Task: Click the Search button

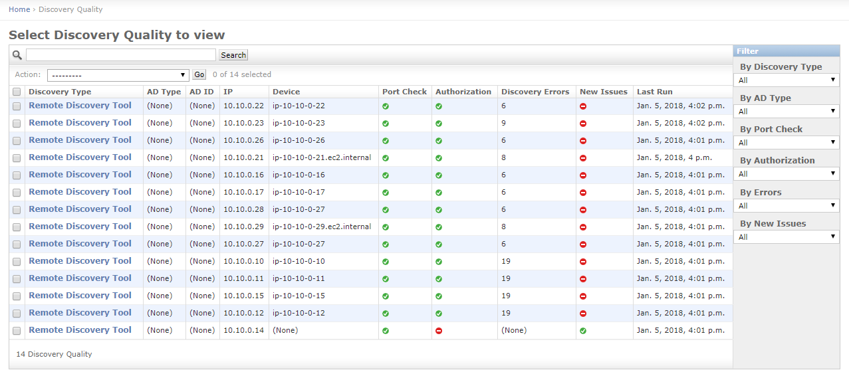Action: point(233,55)
